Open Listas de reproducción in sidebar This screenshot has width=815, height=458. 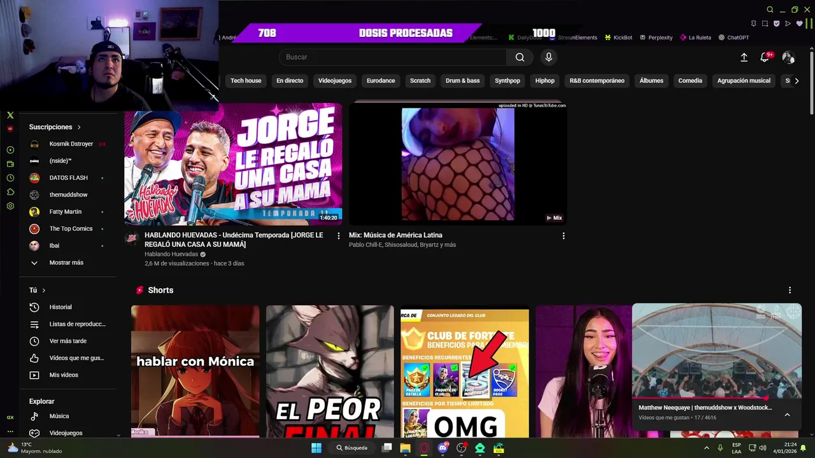(x=67, y=324)
